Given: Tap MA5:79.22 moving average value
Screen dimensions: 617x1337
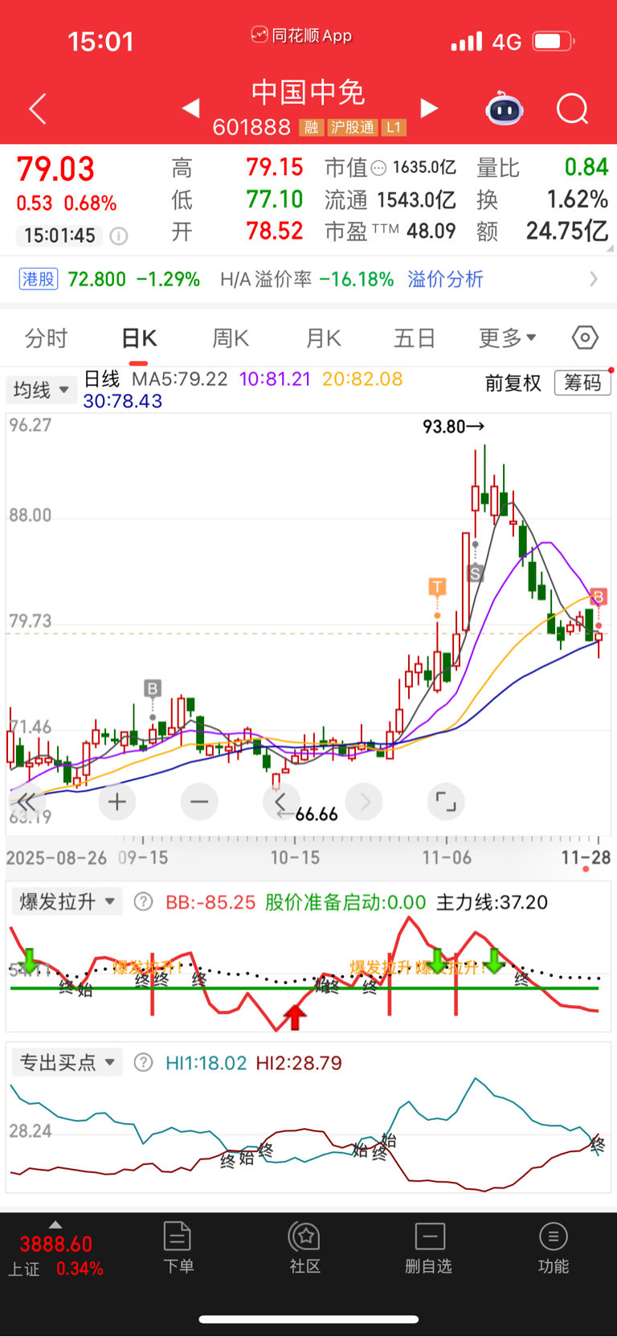Looking at the screenshot, I should 180,379.
